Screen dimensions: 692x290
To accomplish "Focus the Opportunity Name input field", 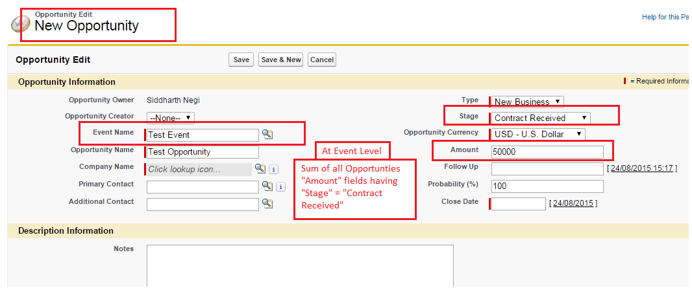I will pyautogui.click(x=203, y=152).
